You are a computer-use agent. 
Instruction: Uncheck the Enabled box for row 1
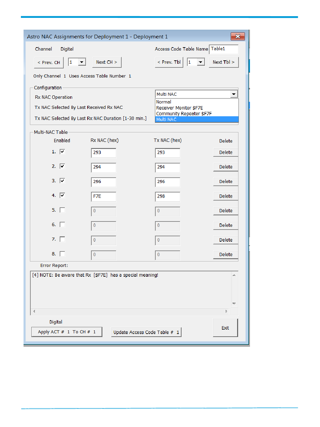click(62, 152)
